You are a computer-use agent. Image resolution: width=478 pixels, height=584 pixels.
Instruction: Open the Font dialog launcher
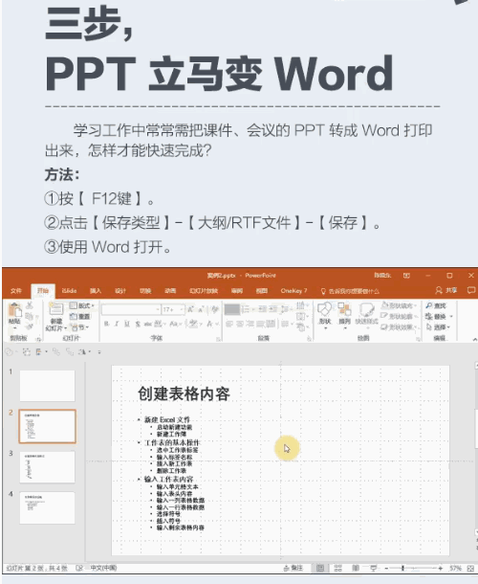(x=218, y=339)
